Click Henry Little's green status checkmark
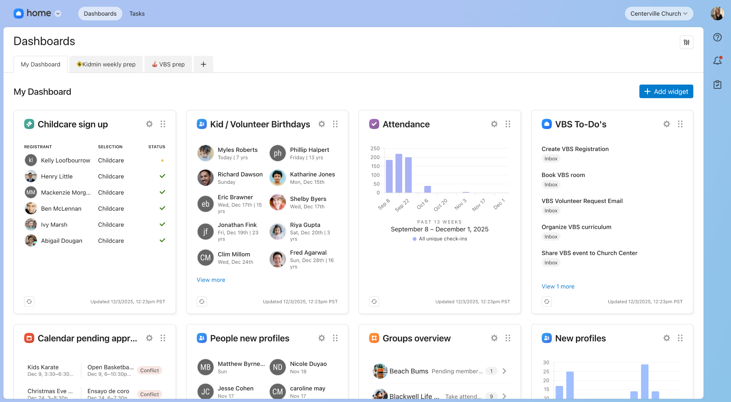The image size is (731, 402). tap(162, 176)
